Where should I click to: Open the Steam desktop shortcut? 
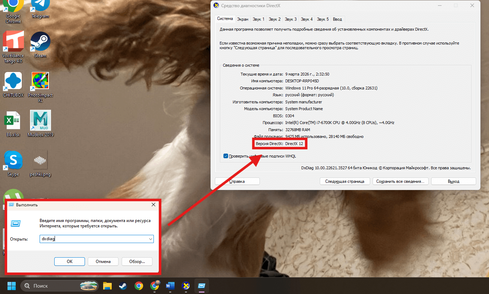click(x=40, y=42)
